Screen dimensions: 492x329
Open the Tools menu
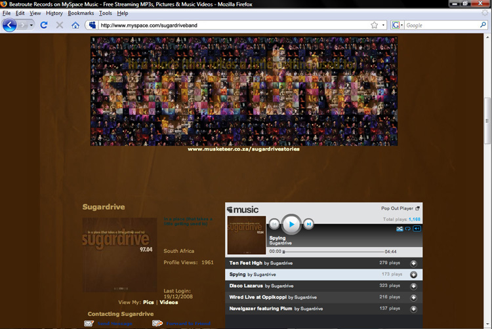click(106, 13)
